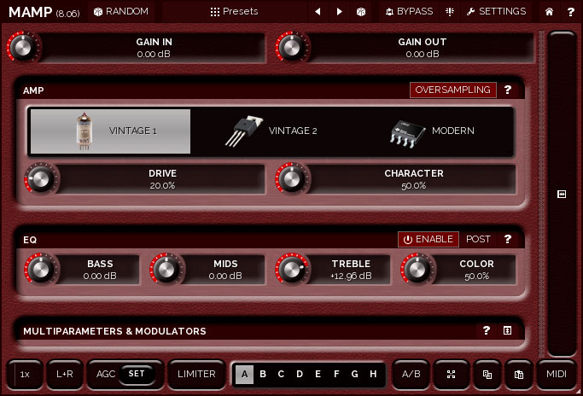Click the RANDOM dice button
This screenshot has height=396, width=583.
tap(121, 12)
